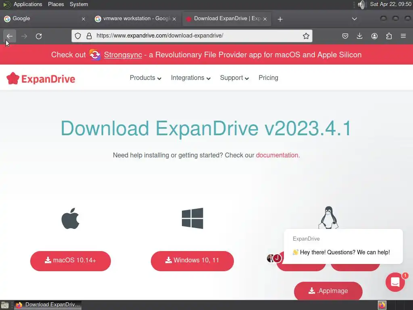Open the clock showing Sat Apr 22
The height and width of the screenshot is (310, 413).
coord(390,4)
